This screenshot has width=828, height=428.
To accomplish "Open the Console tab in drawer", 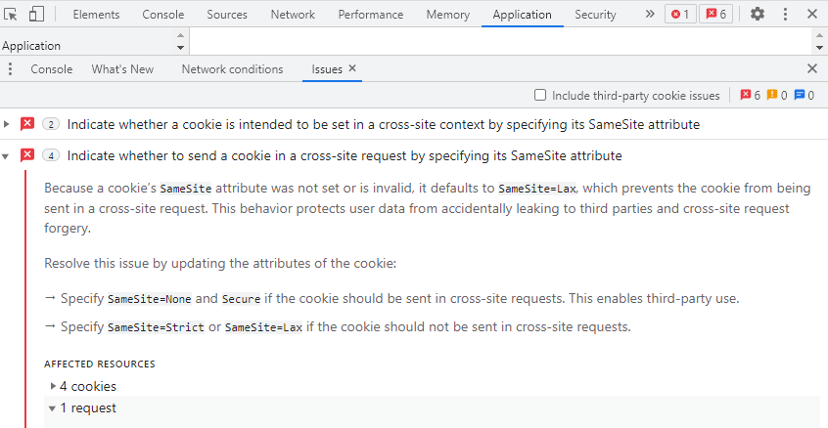I will point(52,68).
